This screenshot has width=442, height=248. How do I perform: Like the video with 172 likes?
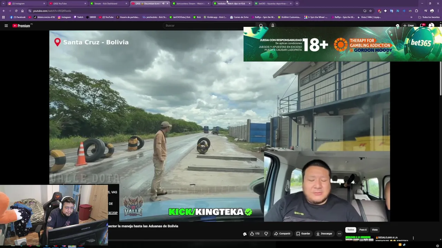pos(255,234)
